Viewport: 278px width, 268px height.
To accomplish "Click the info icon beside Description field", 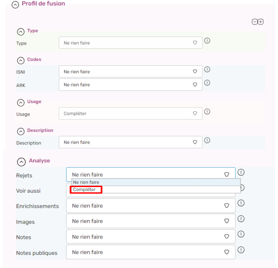I will 207,140.
